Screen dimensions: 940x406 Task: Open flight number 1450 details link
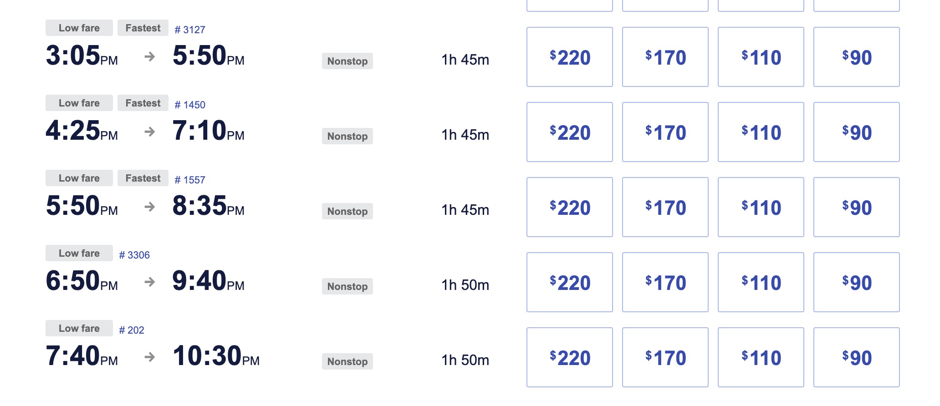190,105
